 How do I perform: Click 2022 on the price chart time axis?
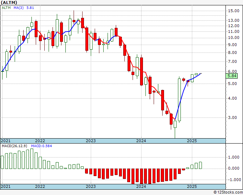click(40, 141)
